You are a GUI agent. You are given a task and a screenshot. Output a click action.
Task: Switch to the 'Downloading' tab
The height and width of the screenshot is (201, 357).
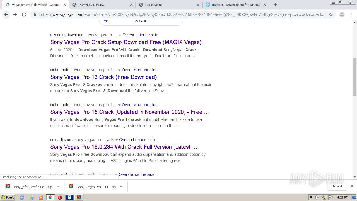click(x=169, y=5)
